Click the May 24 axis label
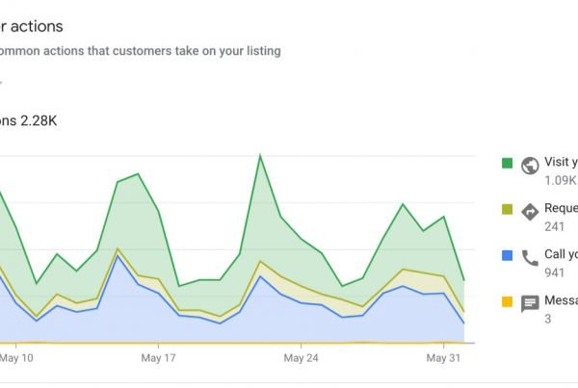The width and height of the screenshot is (578, 388). point(301,358)
